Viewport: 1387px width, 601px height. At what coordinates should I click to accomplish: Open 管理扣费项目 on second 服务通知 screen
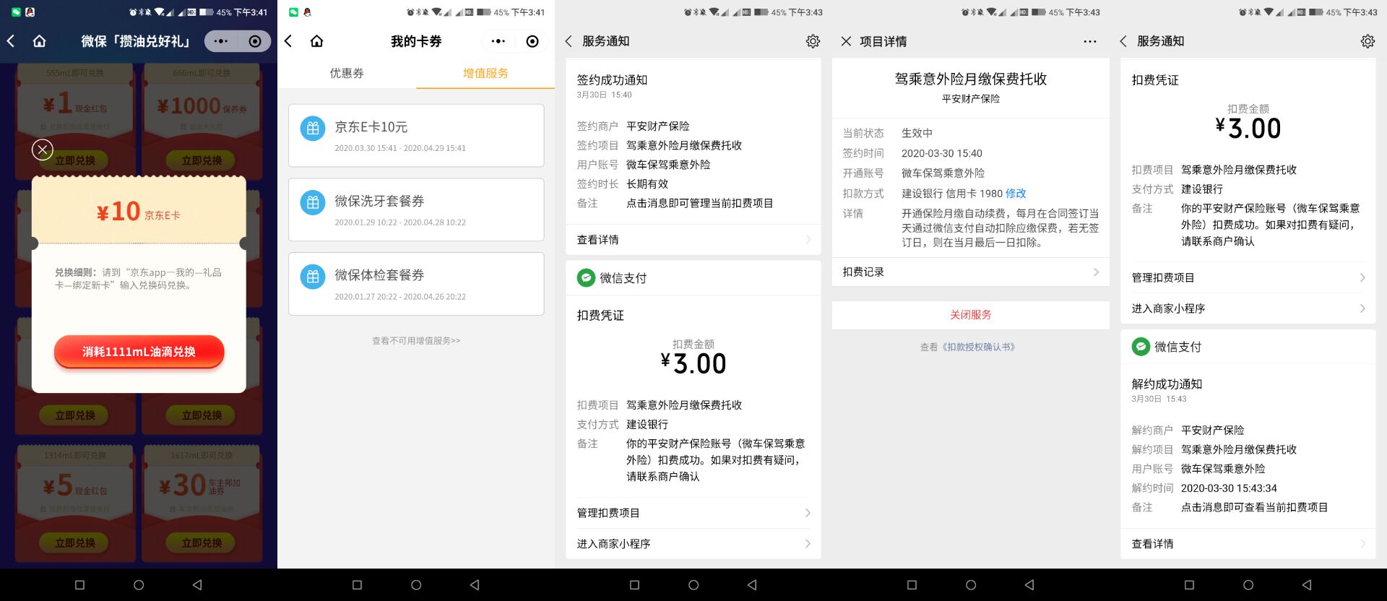1248,277
